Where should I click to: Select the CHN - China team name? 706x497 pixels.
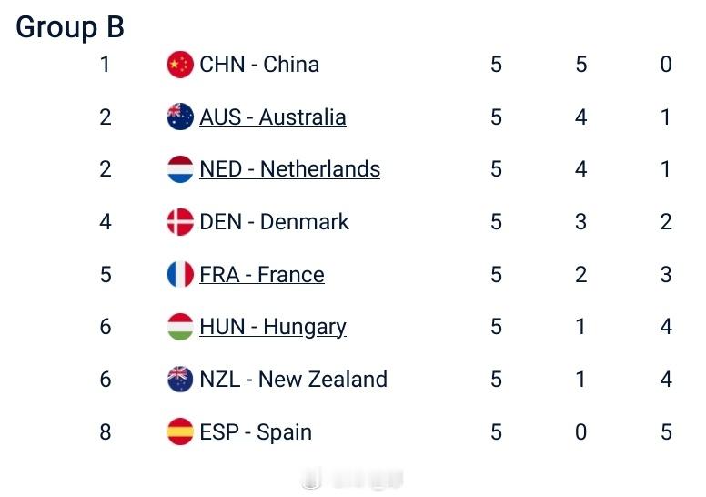coord(260,65)
